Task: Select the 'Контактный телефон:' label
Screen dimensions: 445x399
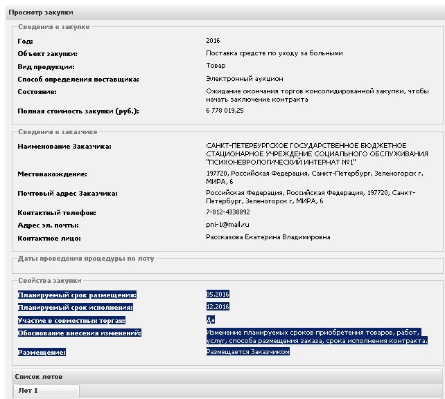Action: pyautogui.click(x=57, y=213)
